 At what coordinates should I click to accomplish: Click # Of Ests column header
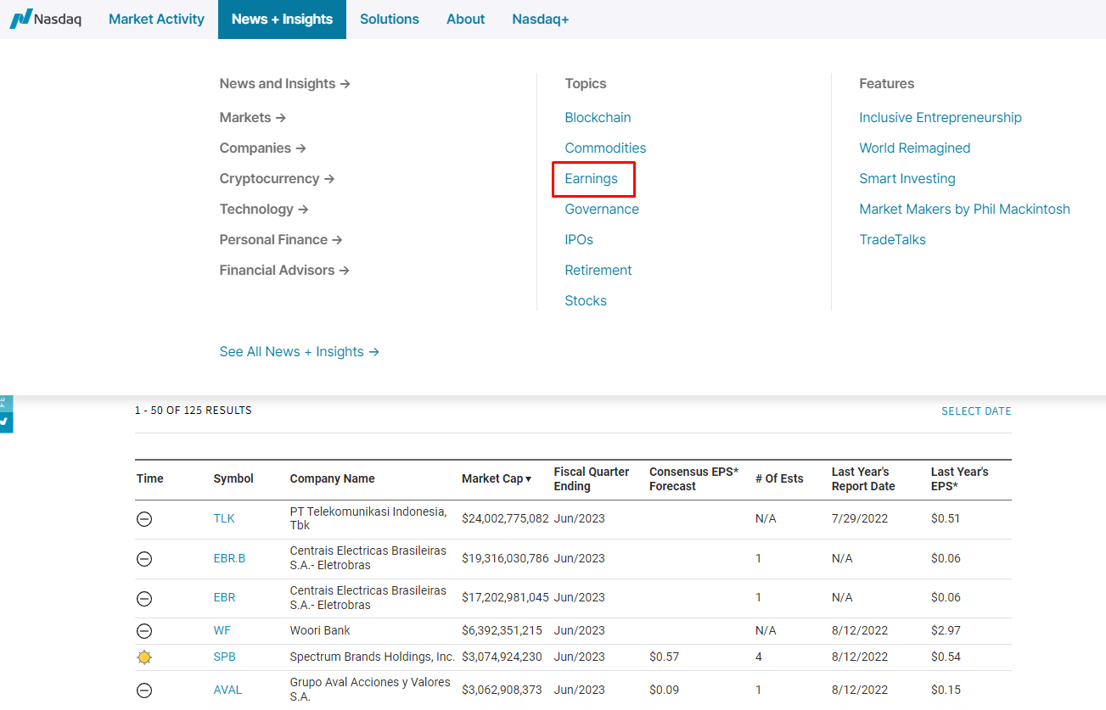click(x=779, y=478)
